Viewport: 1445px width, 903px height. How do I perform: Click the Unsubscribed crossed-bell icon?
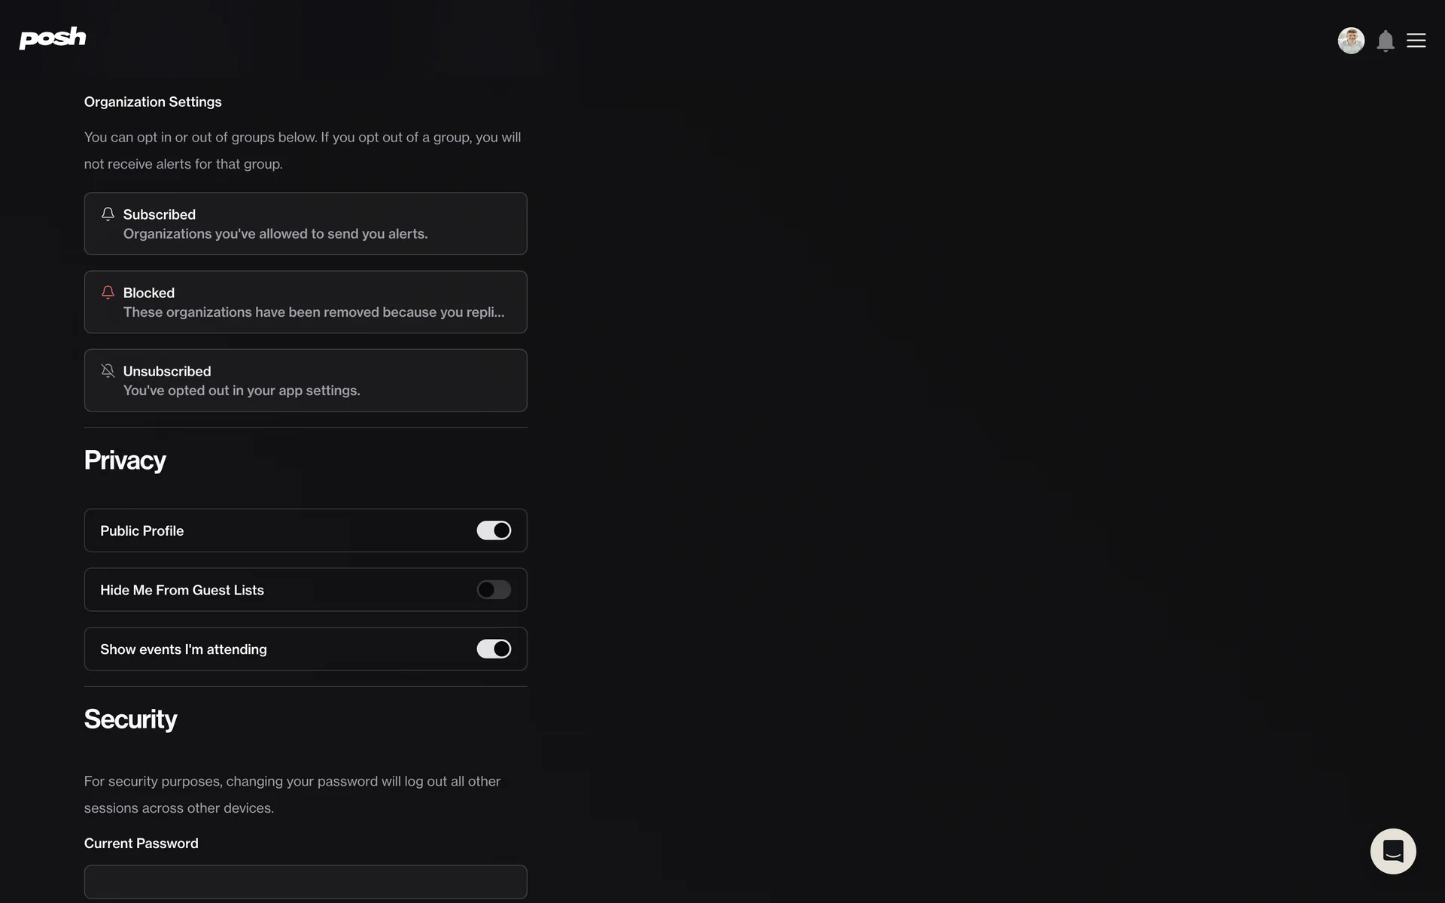coord(108,371)
